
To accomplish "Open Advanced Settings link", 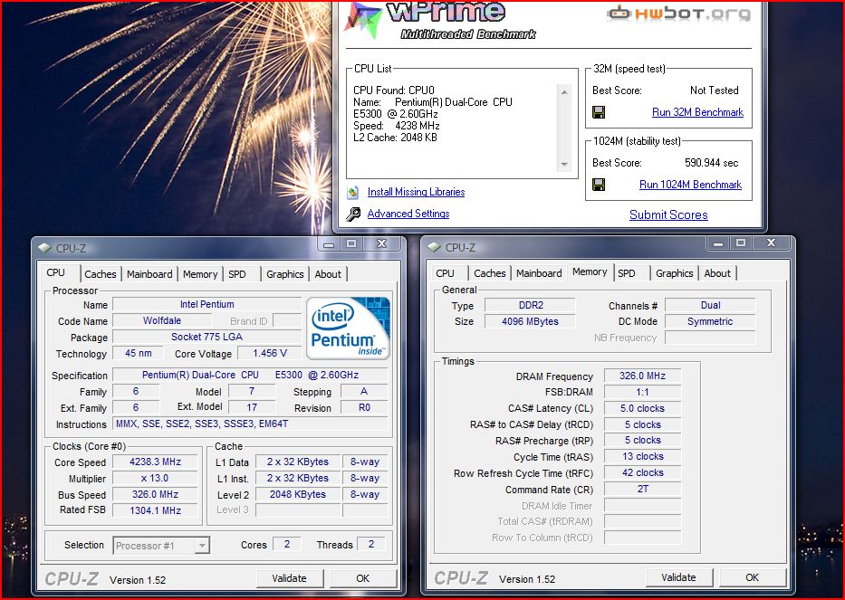I will tap(408, 214).
